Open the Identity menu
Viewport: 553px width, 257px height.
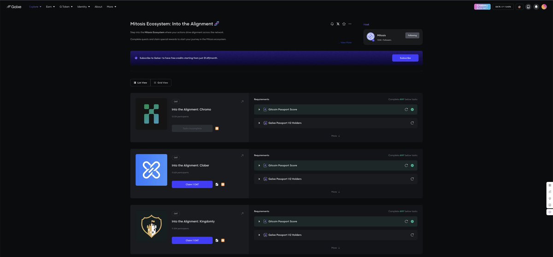[83, 7]
